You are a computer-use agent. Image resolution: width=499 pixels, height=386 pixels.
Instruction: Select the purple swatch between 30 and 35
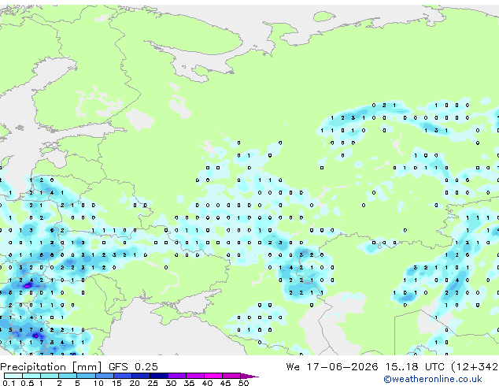point(177,376)
